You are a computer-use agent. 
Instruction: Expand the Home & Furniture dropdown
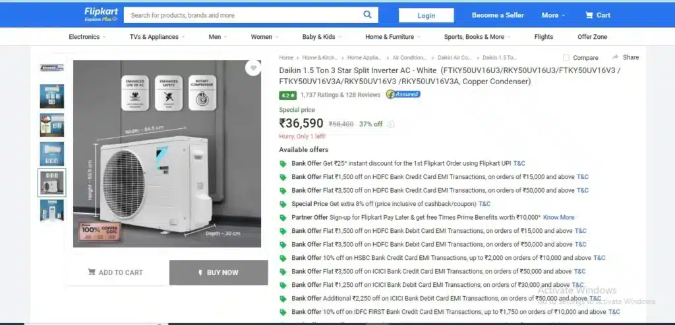coord(393,37)
